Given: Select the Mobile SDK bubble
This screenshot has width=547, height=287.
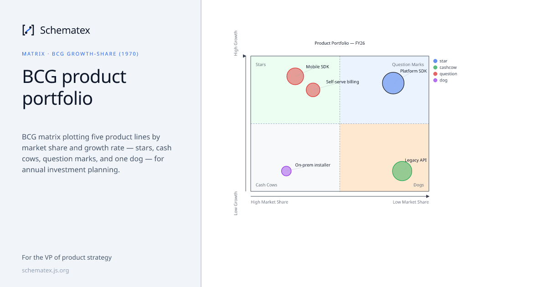Looking at the screenshot, I should [x=295, y=76].
